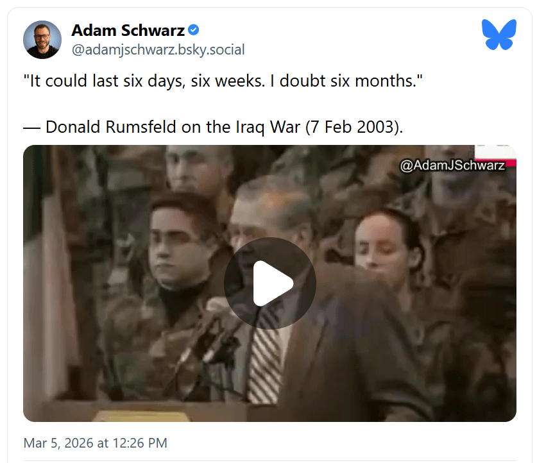Open Adam Schwarz's profile avatar
The height and width of the screenshot is (463, 537).
pos(42,40)
